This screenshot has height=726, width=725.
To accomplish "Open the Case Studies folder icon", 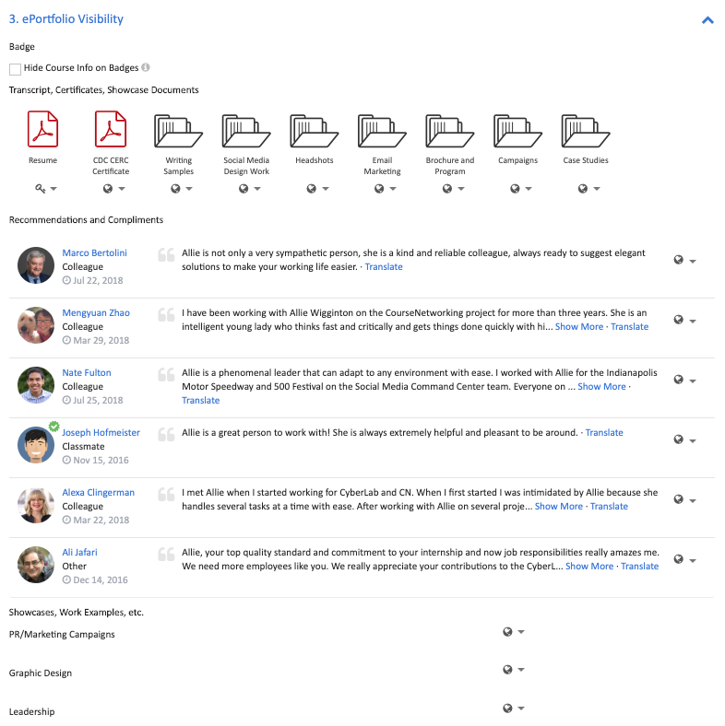I will click(x=586, y=131).
